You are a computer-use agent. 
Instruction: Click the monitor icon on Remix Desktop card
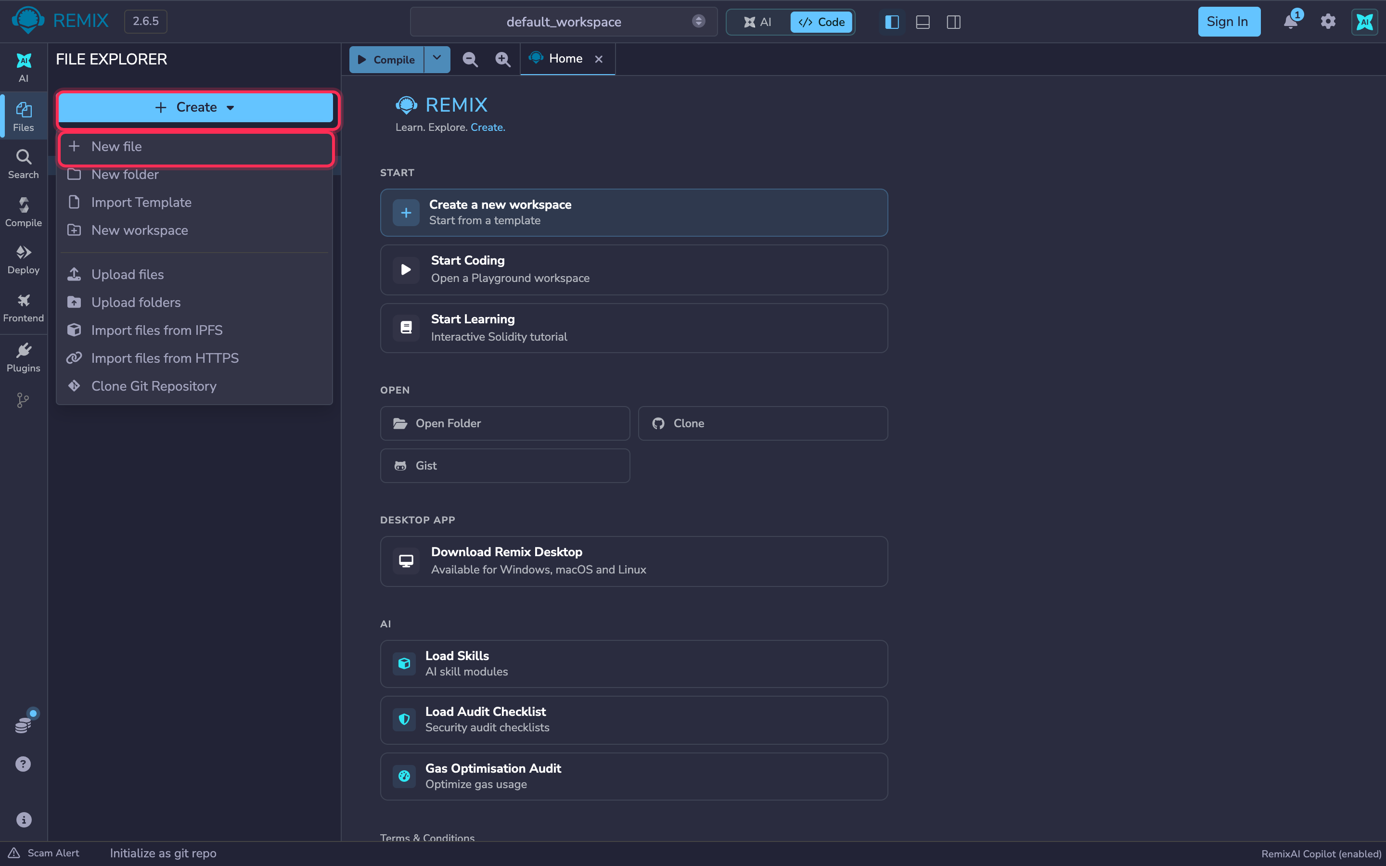(406, 561)
